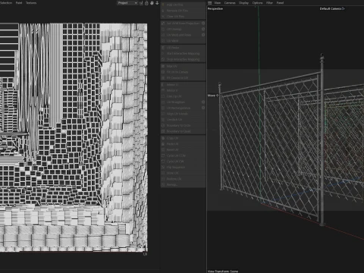This screenshot has height=273, width=364.
Task: Choose Fit Canvas to UV
Action: (183, 78)
